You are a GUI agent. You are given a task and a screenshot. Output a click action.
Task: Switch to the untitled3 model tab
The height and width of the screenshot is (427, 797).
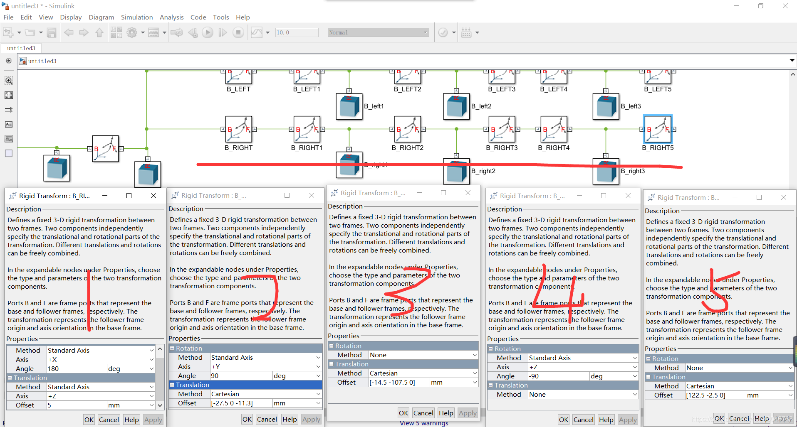point(21,48)
